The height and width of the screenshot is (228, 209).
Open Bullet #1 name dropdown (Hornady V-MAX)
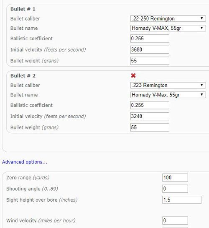(x=168, y=28)
